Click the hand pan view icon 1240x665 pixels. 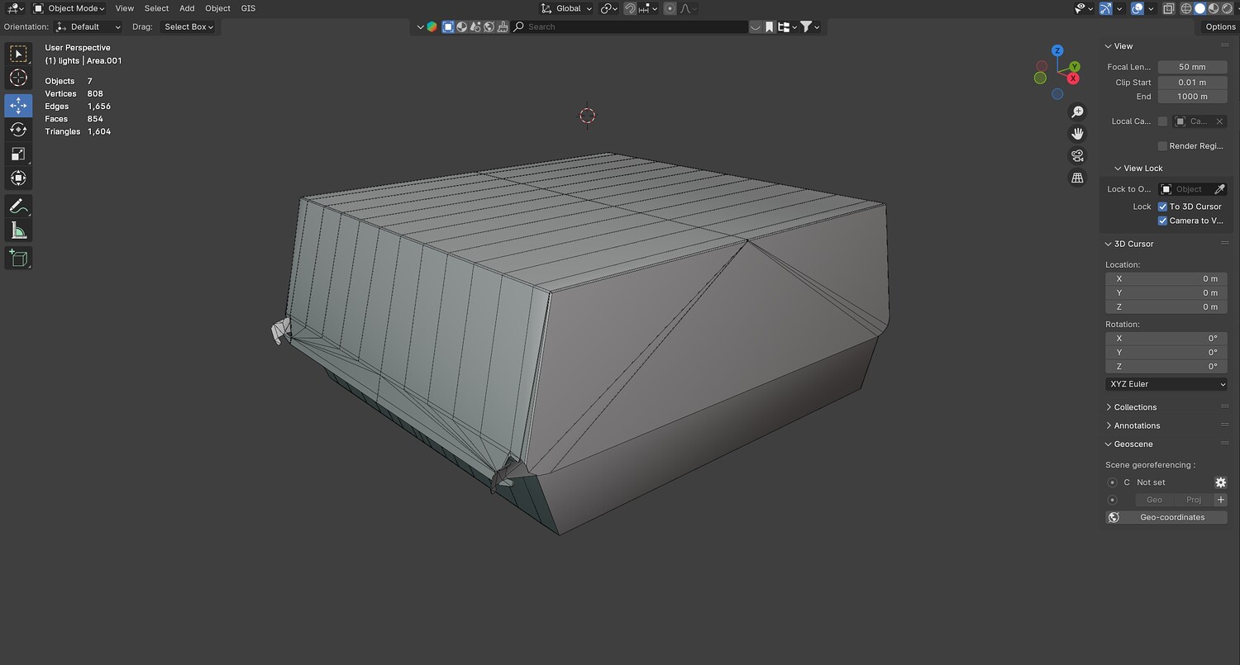[x=1077, y=134]
